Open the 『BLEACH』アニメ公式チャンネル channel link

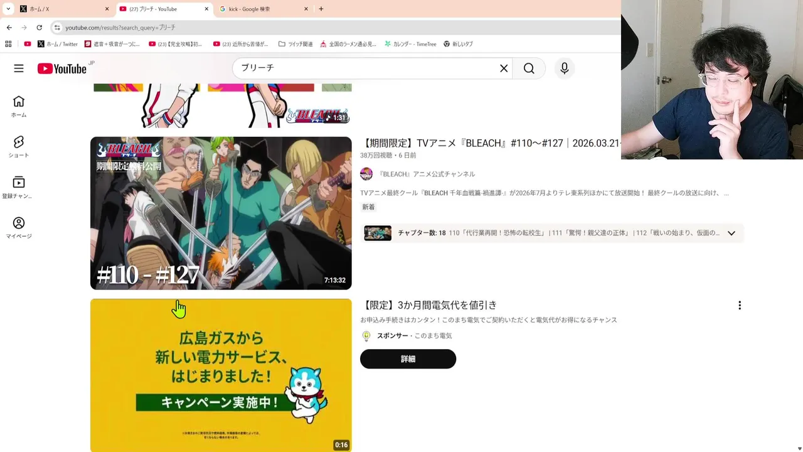(x=427, y=174)
